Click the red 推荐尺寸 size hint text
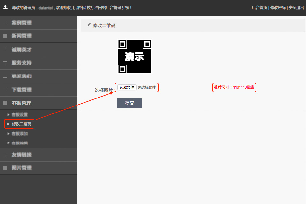The image size is (306, 204). tap(234, 87)
